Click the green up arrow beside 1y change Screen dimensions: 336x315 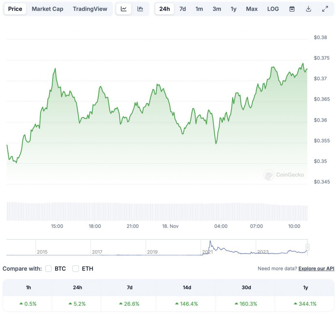point(296,304)
